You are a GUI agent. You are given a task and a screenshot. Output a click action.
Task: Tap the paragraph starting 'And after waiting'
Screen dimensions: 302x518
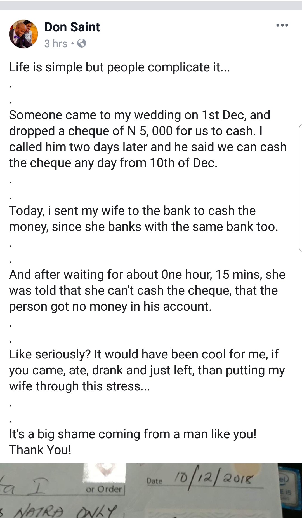[x=147, y=290]
